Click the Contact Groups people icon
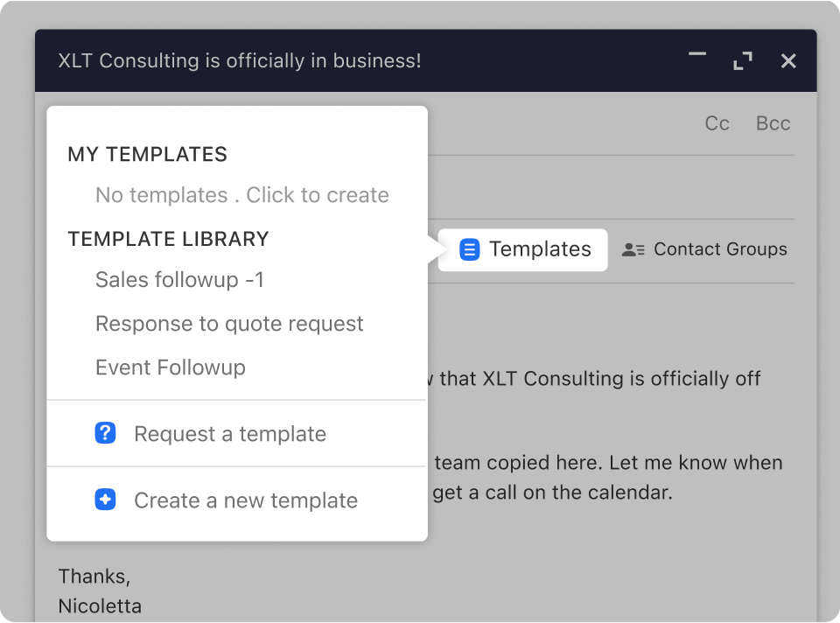 [x=632, y=249]
